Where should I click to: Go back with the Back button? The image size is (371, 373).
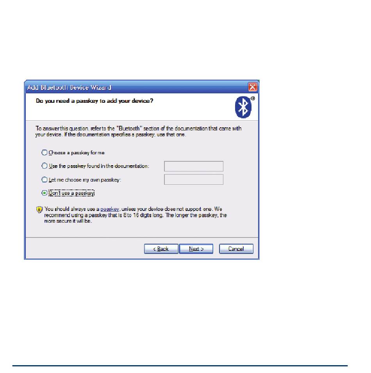pos(161,249)
